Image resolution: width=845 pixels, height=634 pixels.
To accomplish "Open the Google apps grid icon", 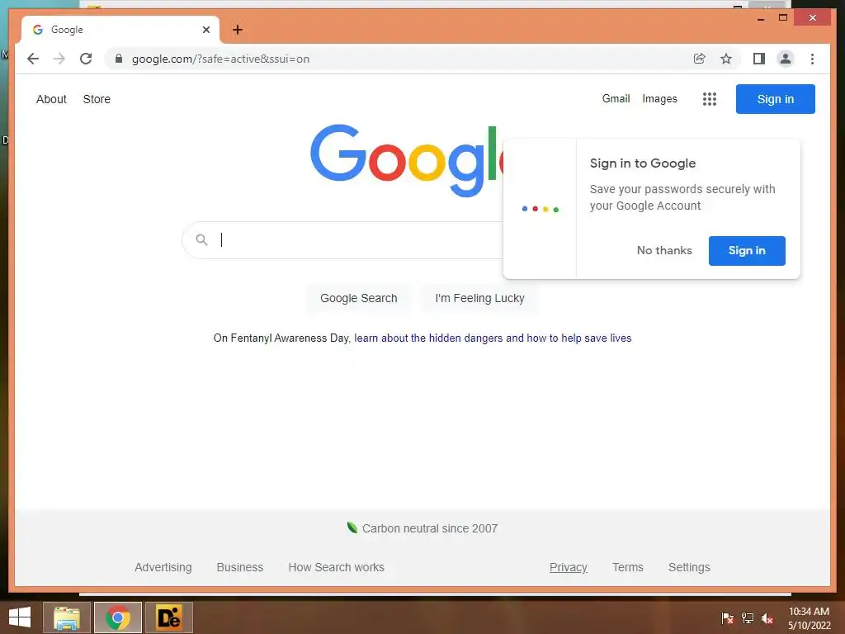I will pyautogui.click(x=709, y=99).
